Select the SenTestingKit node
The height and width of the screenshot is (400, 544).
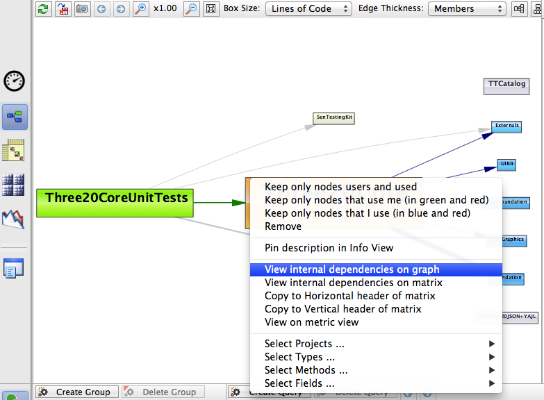point(333,118)
